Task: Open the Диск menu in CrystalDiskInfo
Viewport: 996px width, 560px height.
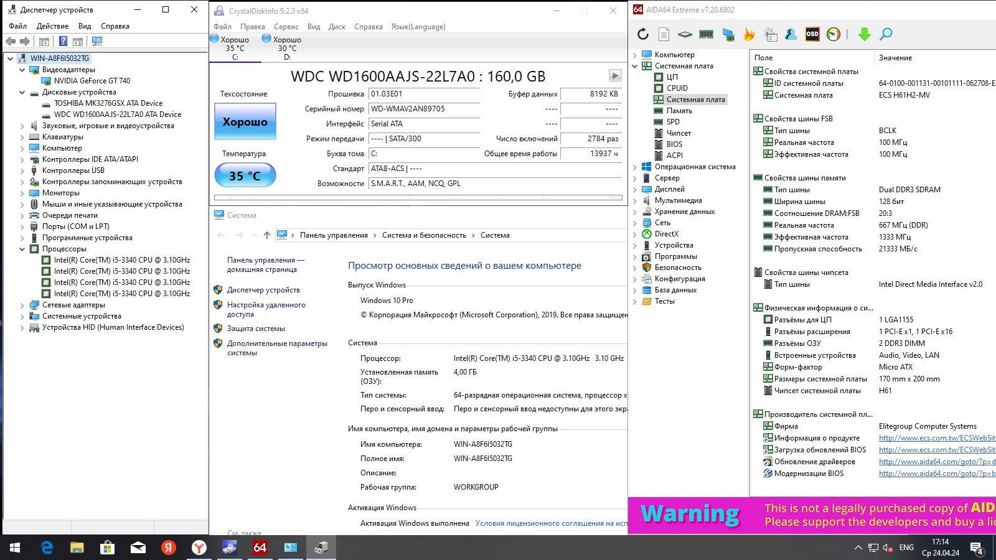Action: pyautogui.click(x=337, y=27)
